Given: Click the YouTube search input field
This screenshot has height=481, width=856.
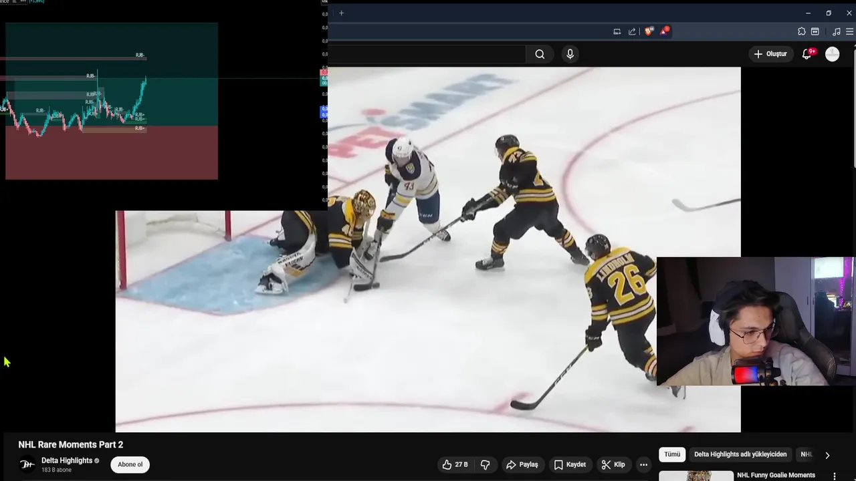Looking at the screenshot, I should tap(427, 54).
